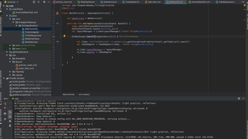Click the RecyclerView error log line

point(46,127)
